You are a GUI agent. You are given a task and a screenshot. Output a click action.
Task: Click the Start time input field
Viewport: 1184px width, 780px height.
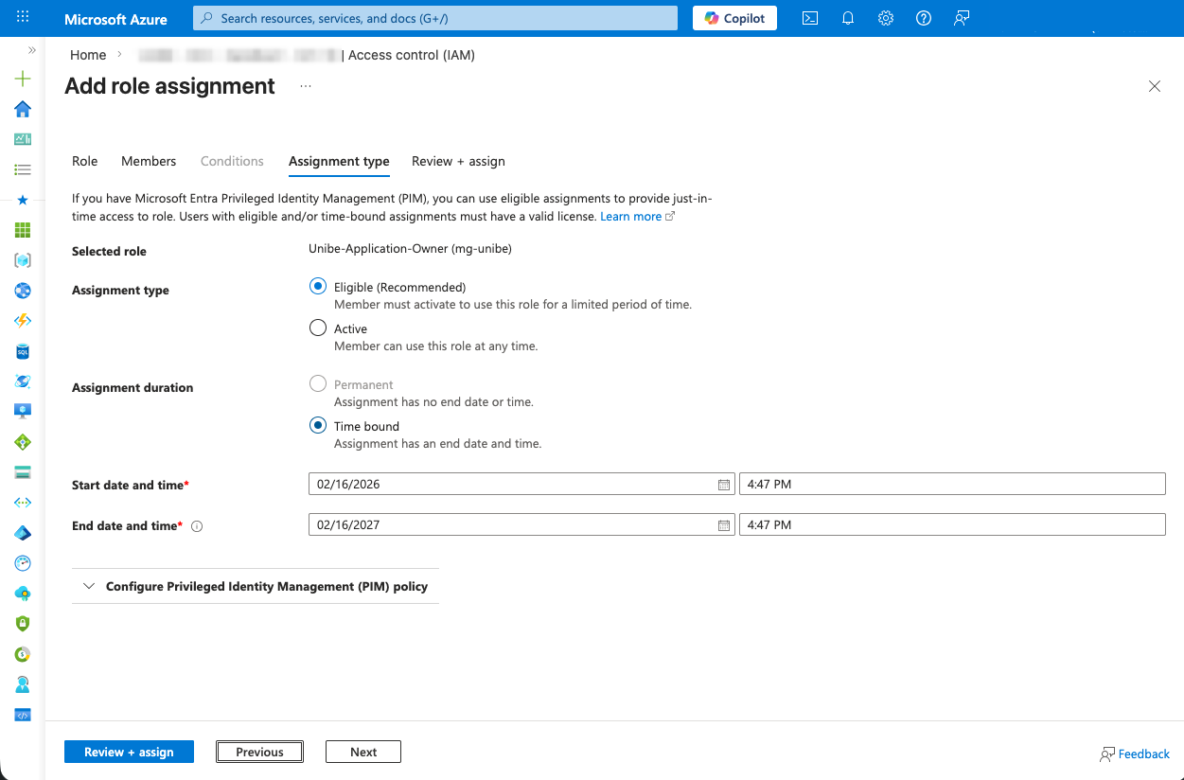click(951, 485)
